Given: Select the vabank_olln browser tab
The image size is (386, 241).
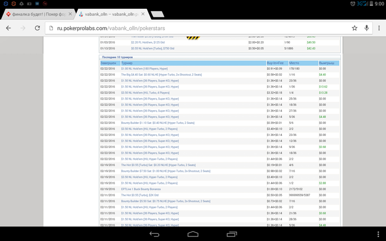Looking at the screenshot, I should [112, 14].
